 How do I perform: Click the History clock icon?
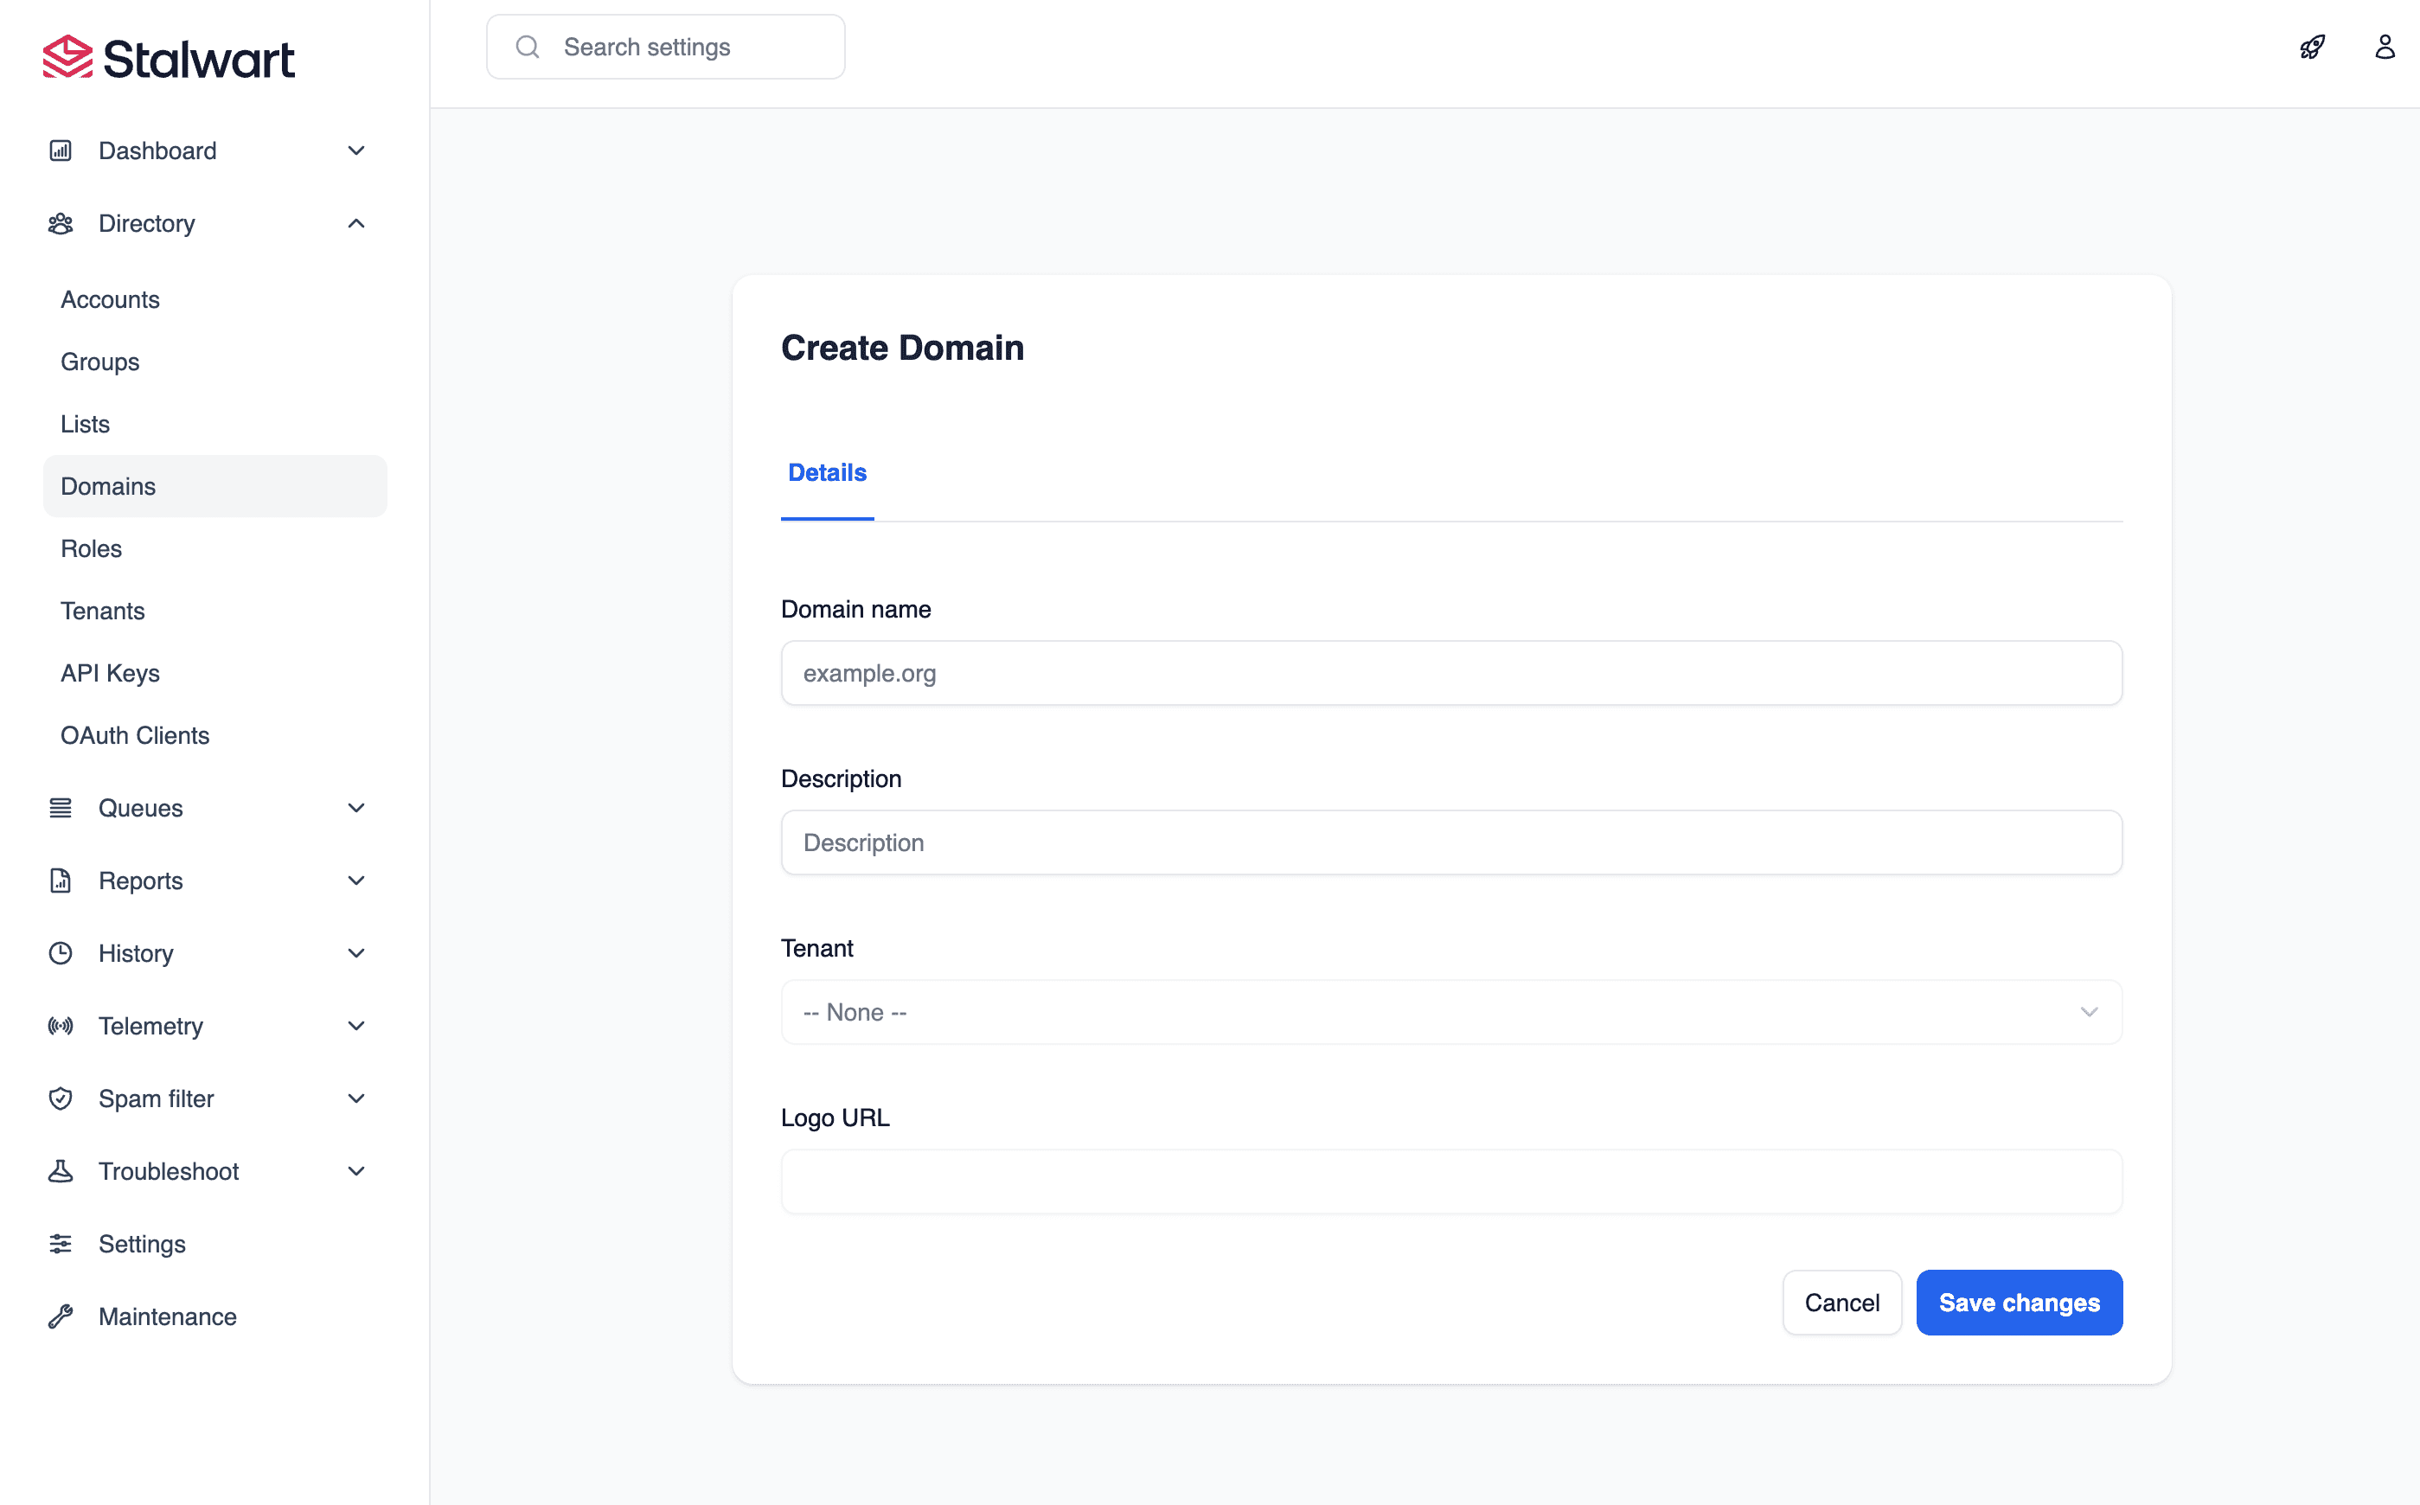[61, 952]
